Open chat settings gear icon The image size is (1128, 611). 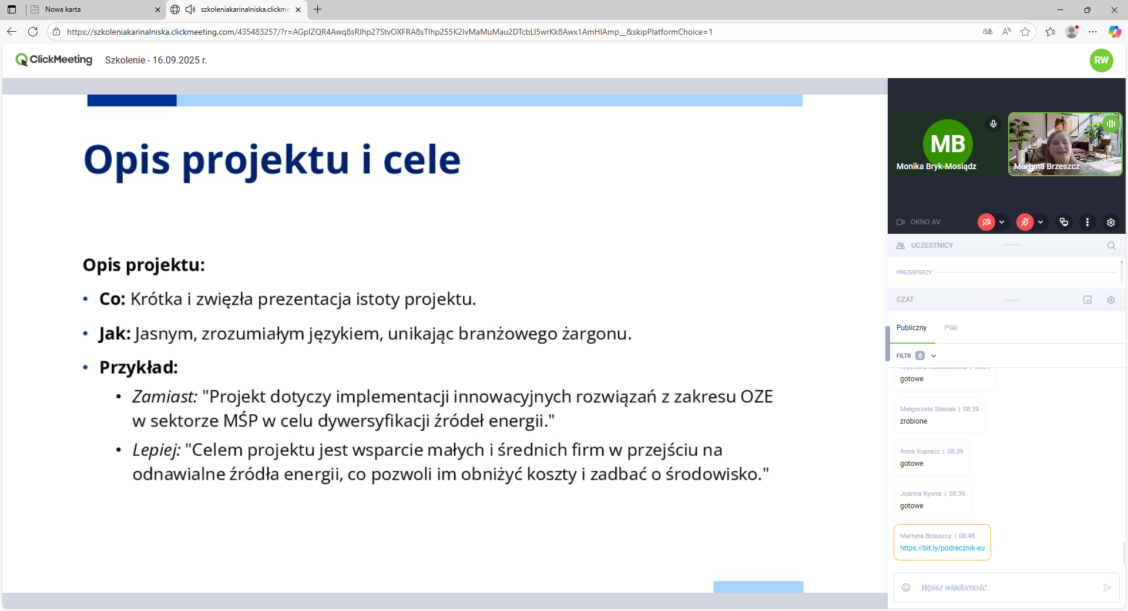tap(1111, 300)
